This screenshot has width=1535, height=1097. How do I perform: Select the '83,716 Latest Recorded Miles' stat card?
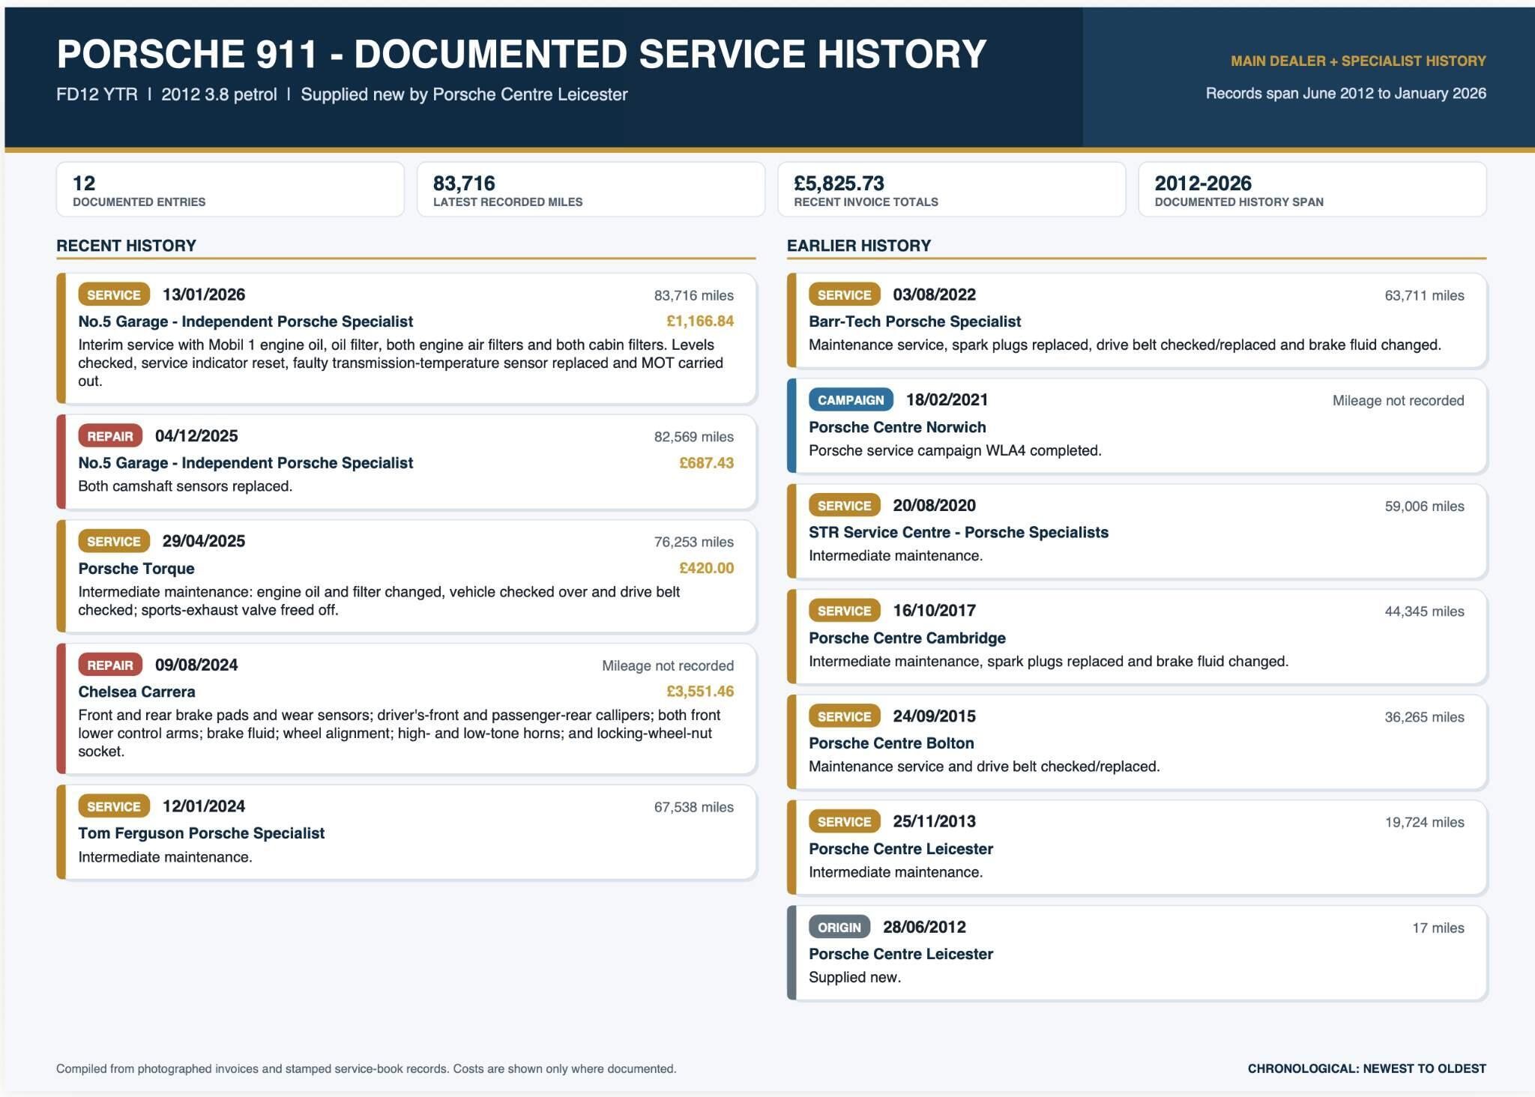coord(591,190)
